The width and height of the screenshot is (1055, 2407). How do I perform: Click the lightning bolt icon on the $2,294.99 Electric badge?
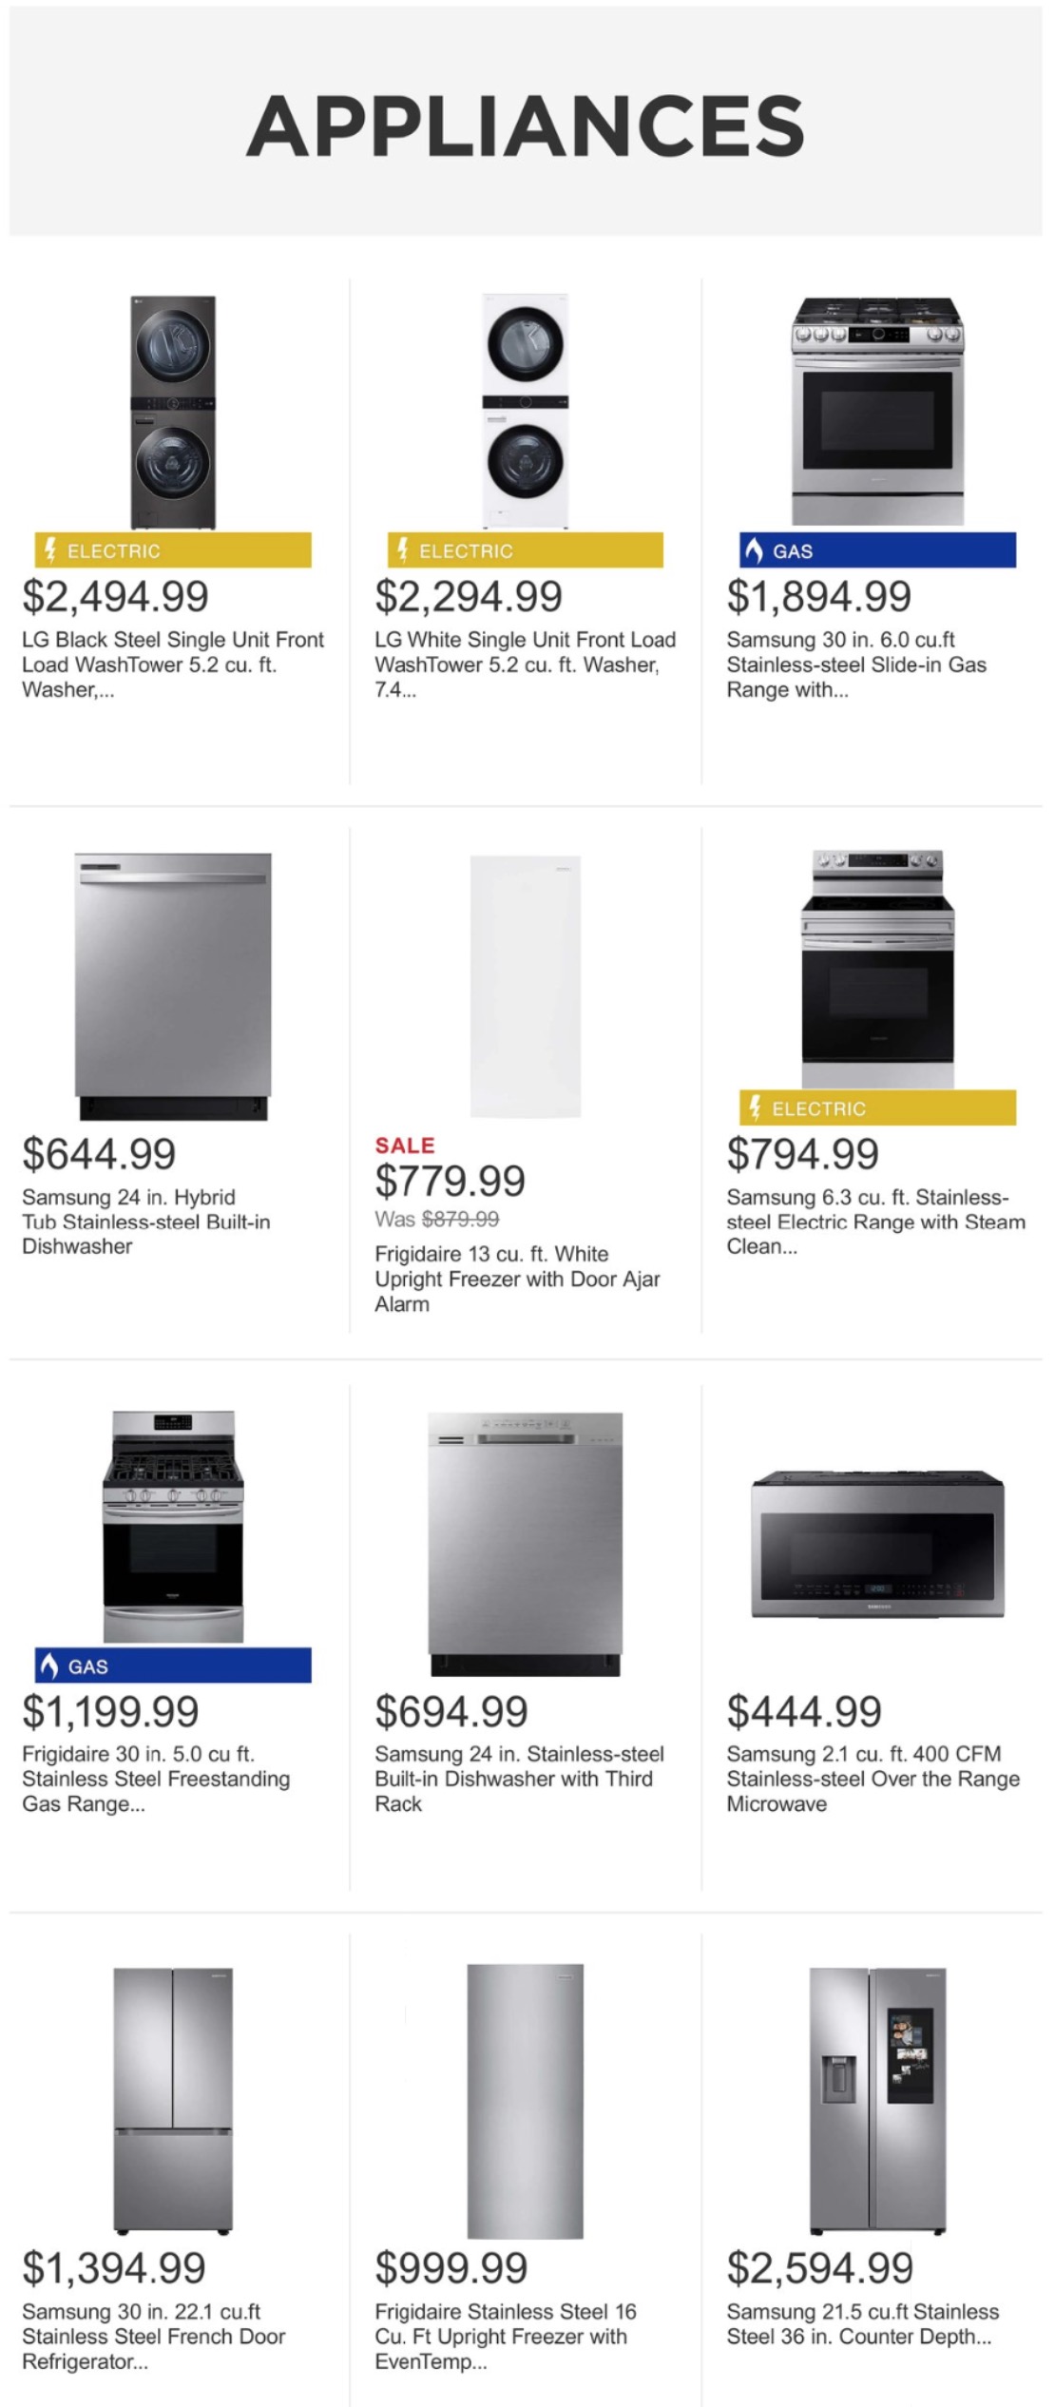point(403,550)
